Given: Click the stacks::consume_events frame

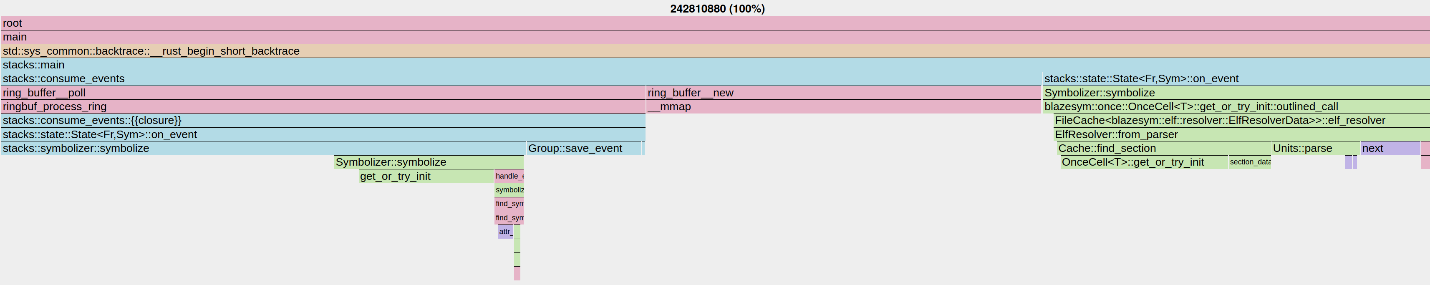Looking at the screenshot, I should (521, 79).
